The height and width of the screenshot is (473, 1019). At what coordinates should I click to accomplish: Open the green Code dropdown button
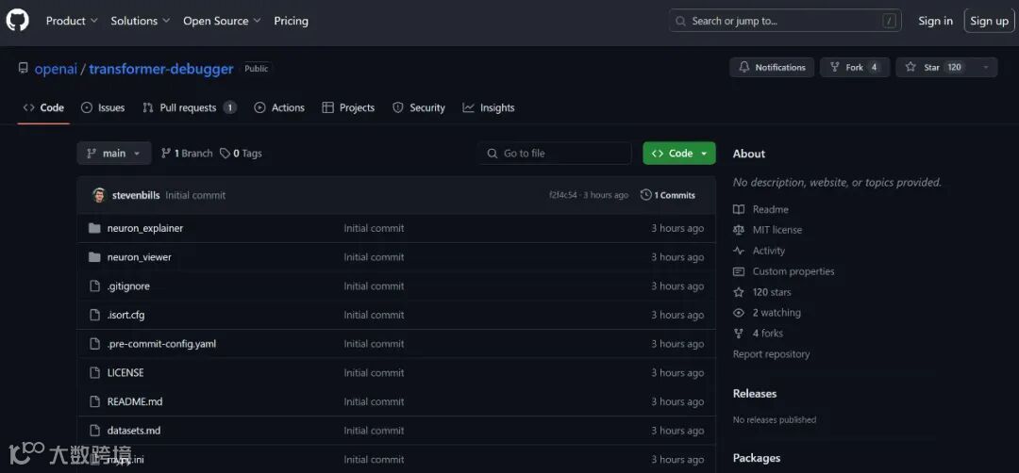[679, 154]
